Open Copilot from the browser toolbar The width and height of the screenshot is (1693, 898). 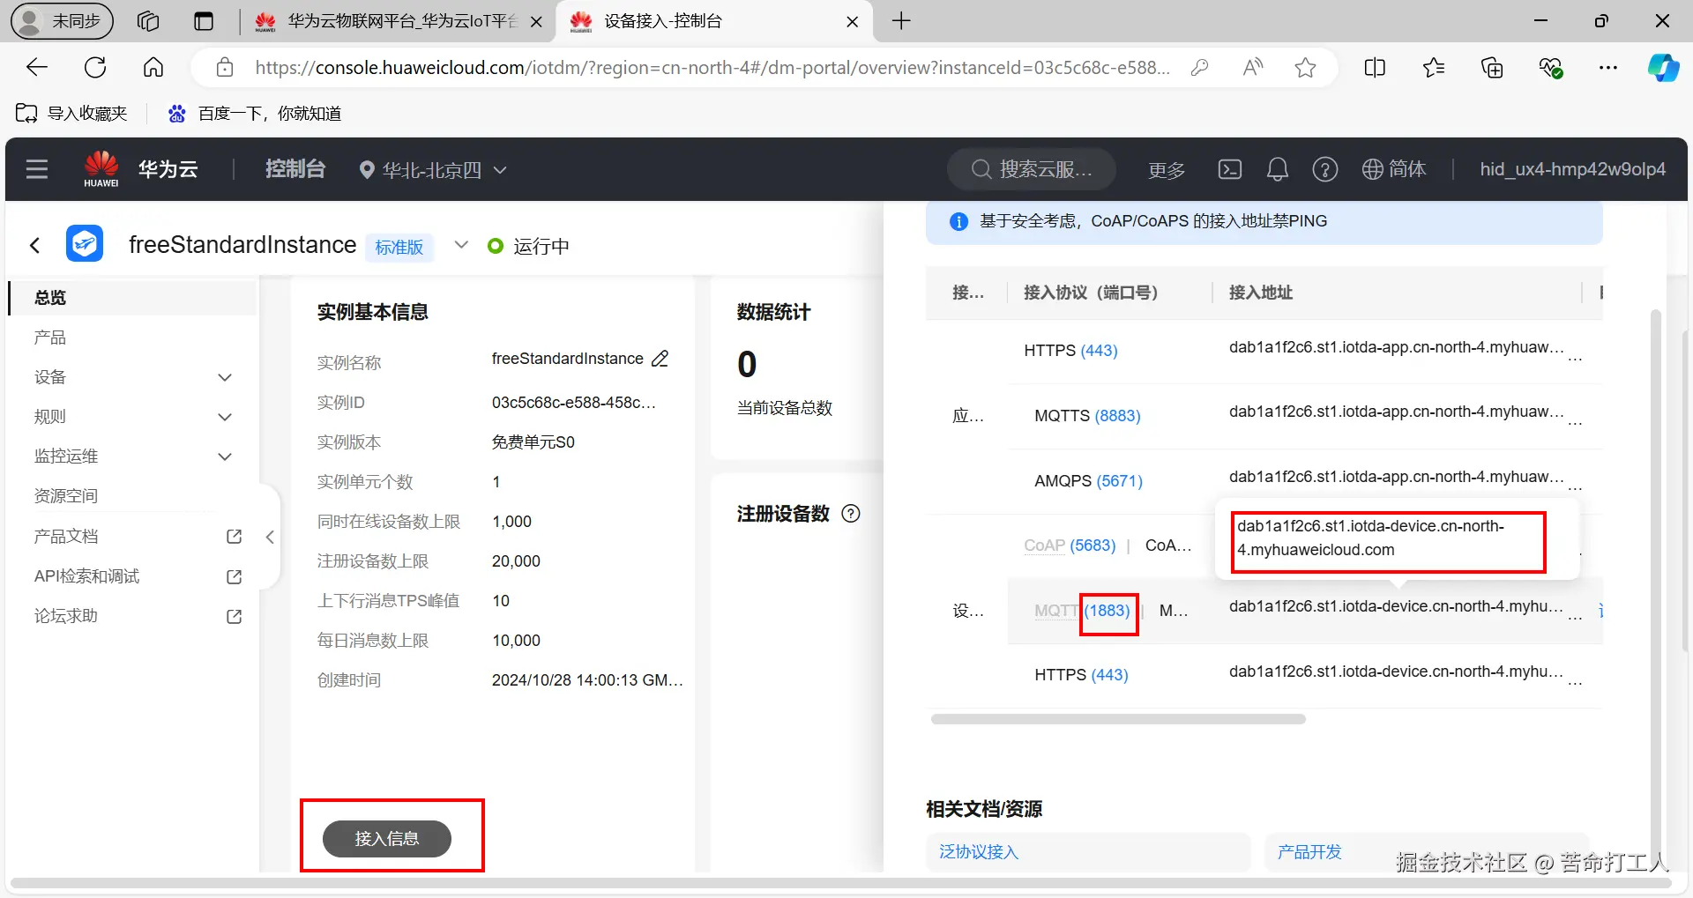pyautogui.click(x=1663, y=67)
